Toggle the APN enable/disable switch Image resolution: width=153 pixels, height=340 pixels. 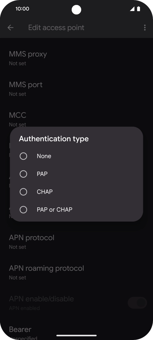(137, 303)
